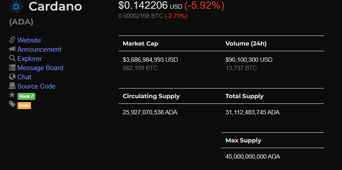
Task: Open the Source Code link
Action: click(36, 86)
